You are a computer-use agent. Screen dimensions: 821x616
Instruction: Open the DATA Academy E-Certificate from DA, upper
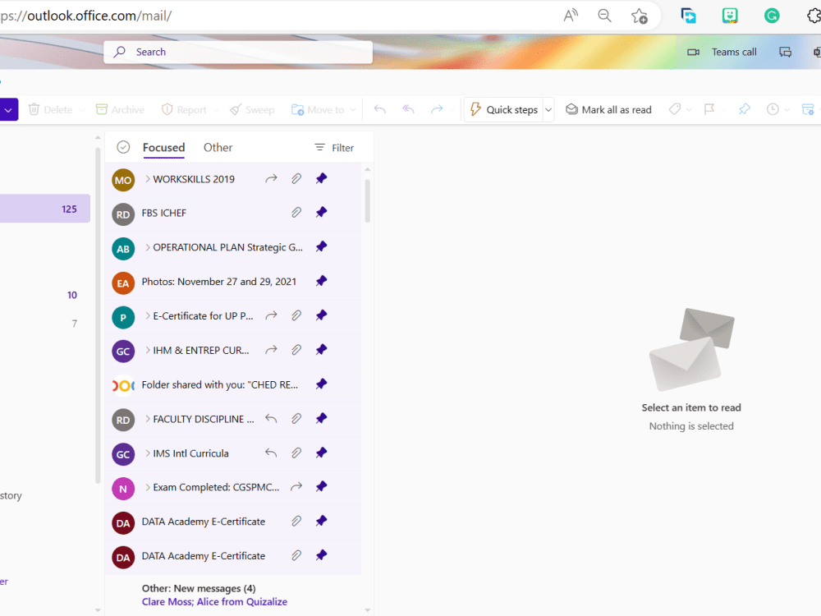pos(233,522)
